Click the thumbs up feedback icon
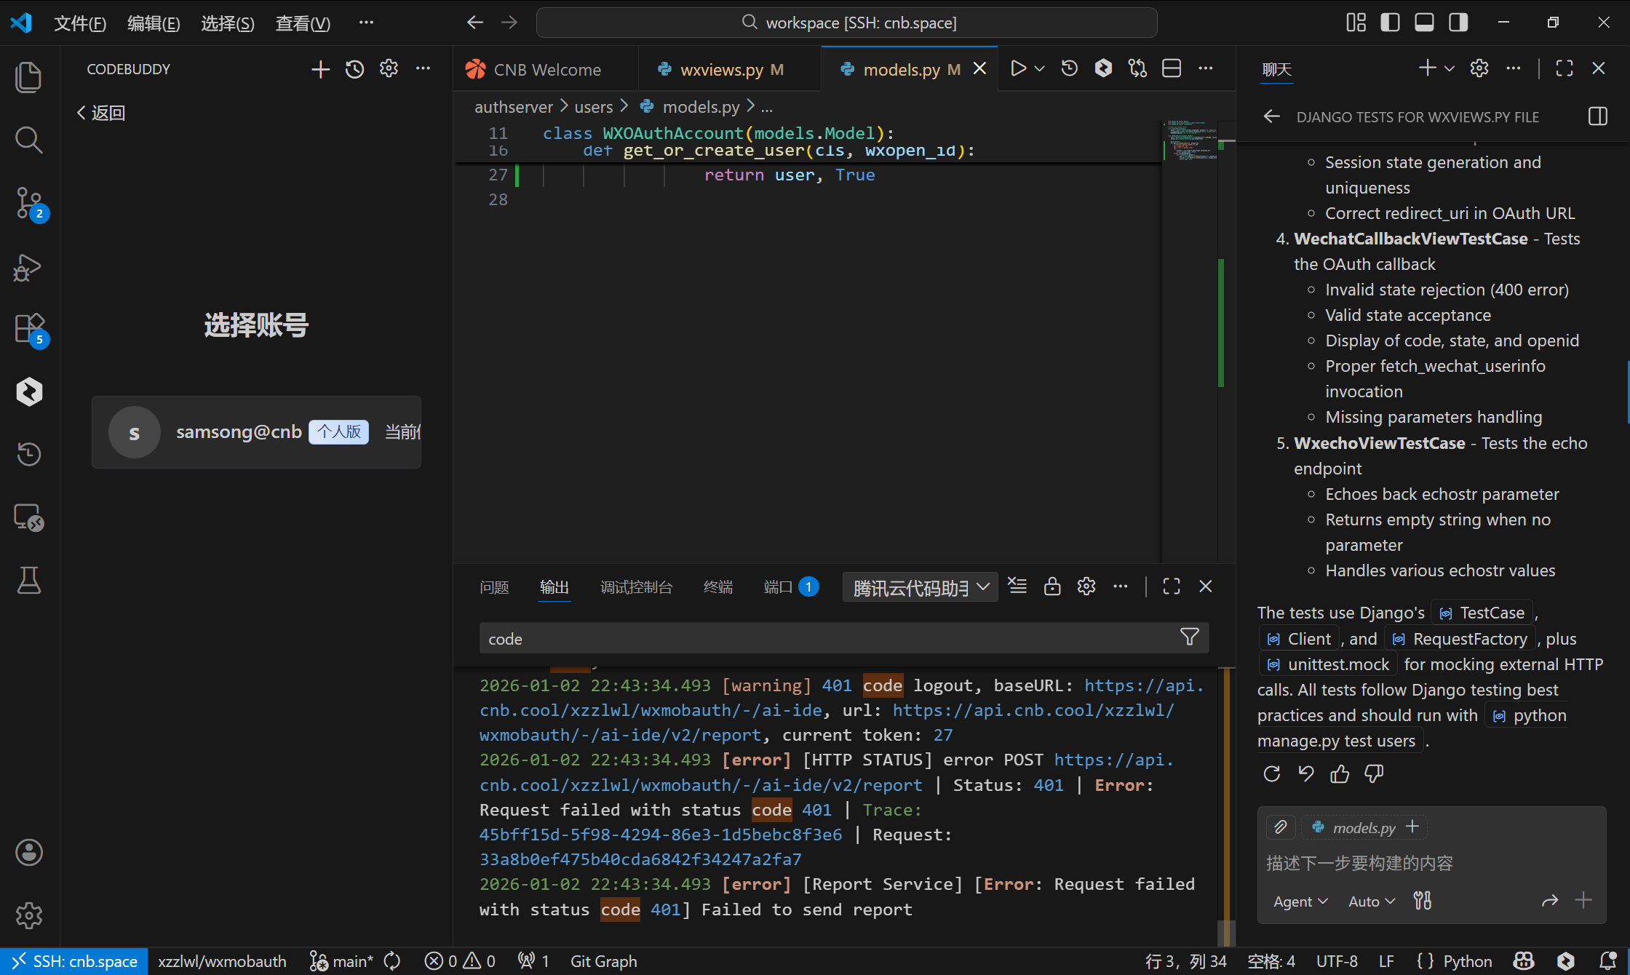Image resolution: width=1630 pixels, height=975 pixels. click(x=1340, y=774)
